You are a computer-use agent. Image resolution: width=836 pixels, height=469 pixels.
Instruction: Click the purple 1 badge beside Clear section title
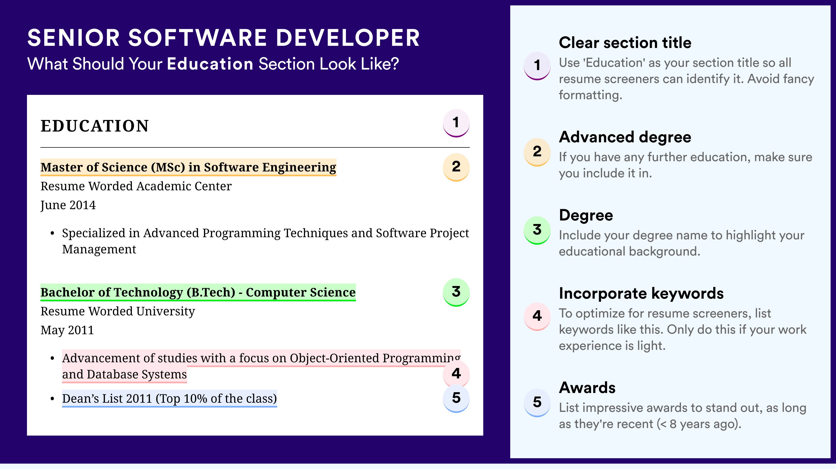pyautogui.click(x=537, y=66)
